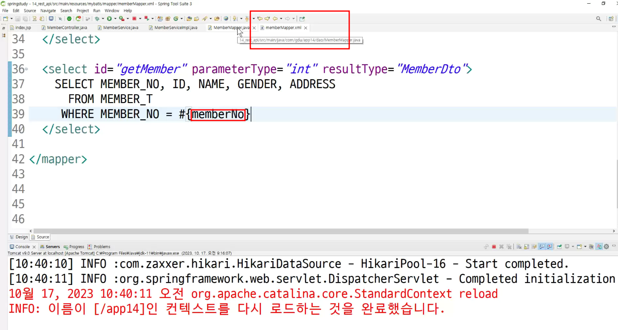Remove all terminated launches in console

click(x=509, y=247)
